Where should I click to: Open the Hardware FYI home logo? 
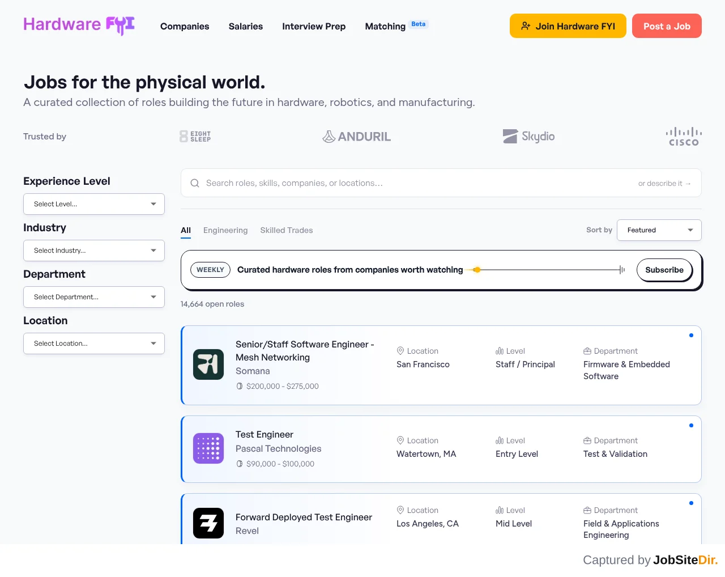point(79,25)
